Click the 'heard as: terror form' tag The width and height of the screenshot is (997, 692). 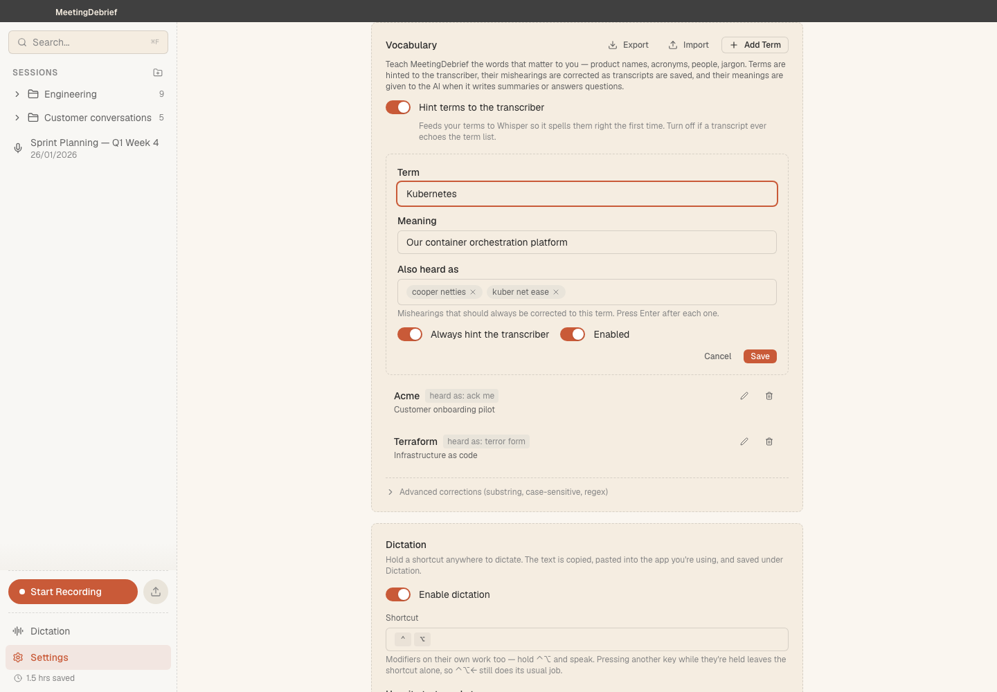click(486, 441)
